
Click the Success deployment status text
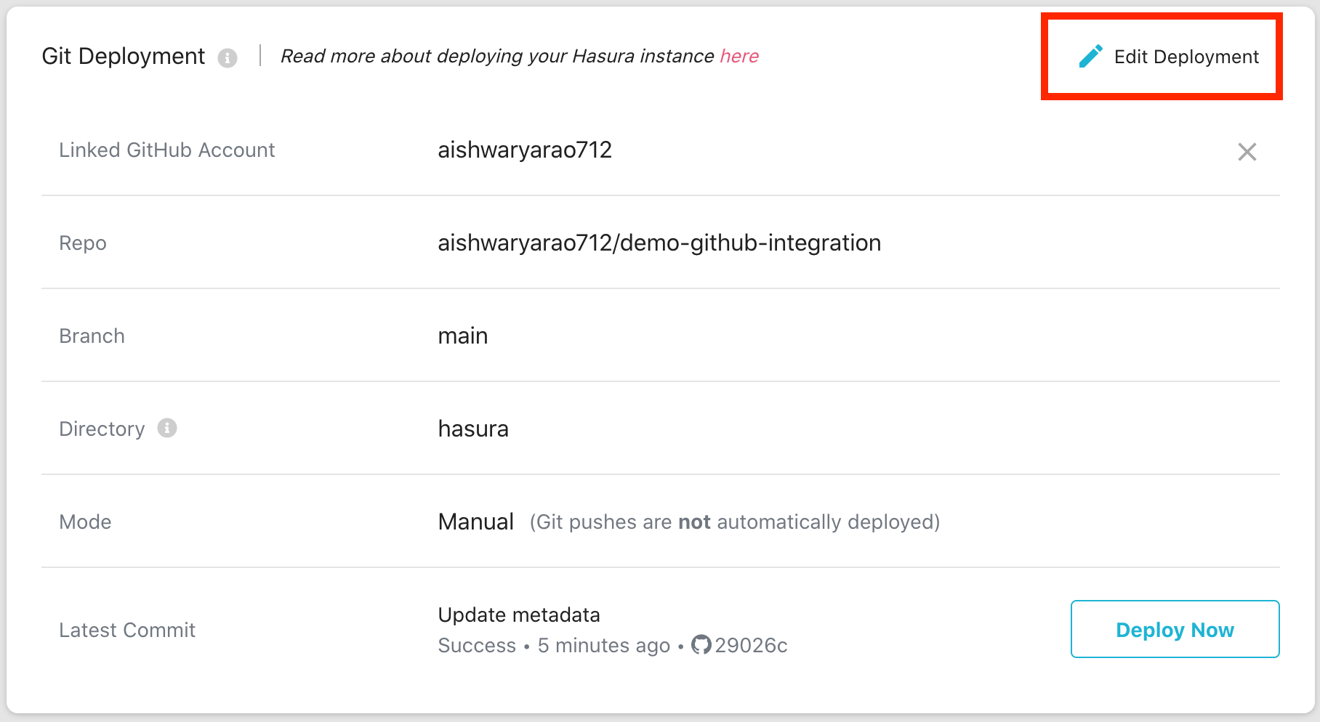point(476,645)
